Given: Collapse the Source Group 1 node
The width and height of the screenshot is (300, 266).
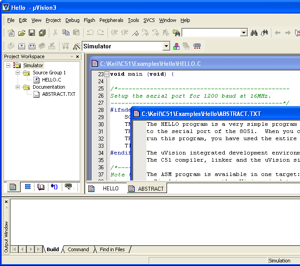Looking at the screenshot, I should tap(17, 73).
